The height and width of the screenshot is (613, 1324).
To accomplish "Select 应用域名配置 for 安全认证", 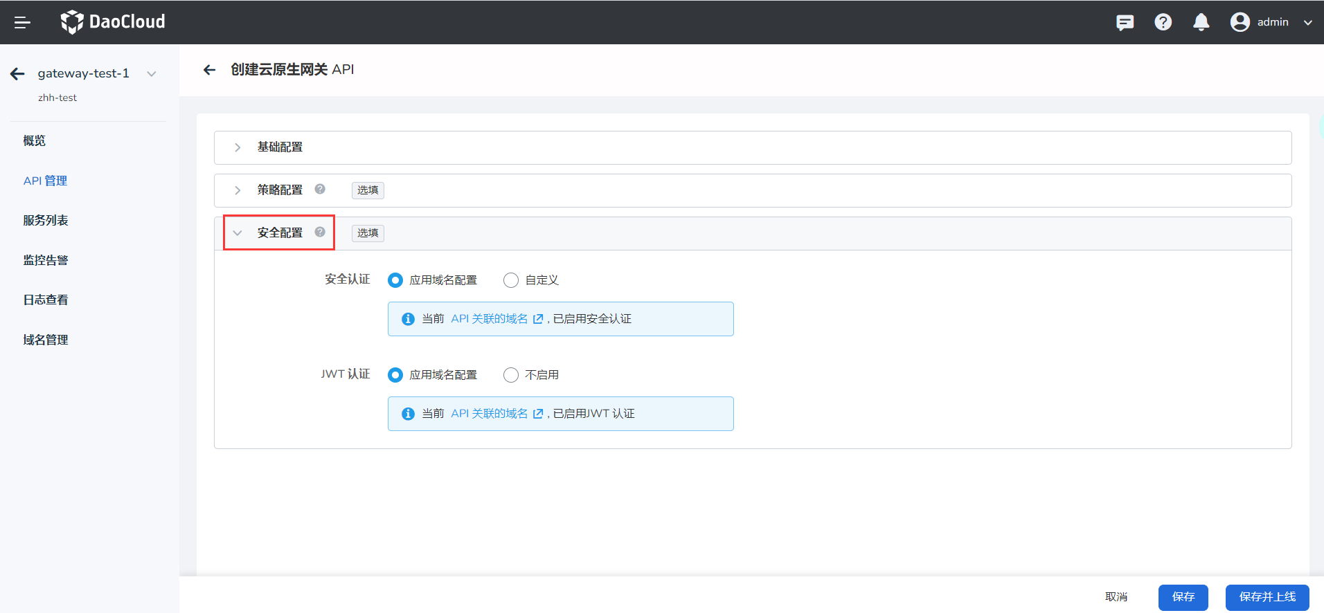I will [395, 280].
